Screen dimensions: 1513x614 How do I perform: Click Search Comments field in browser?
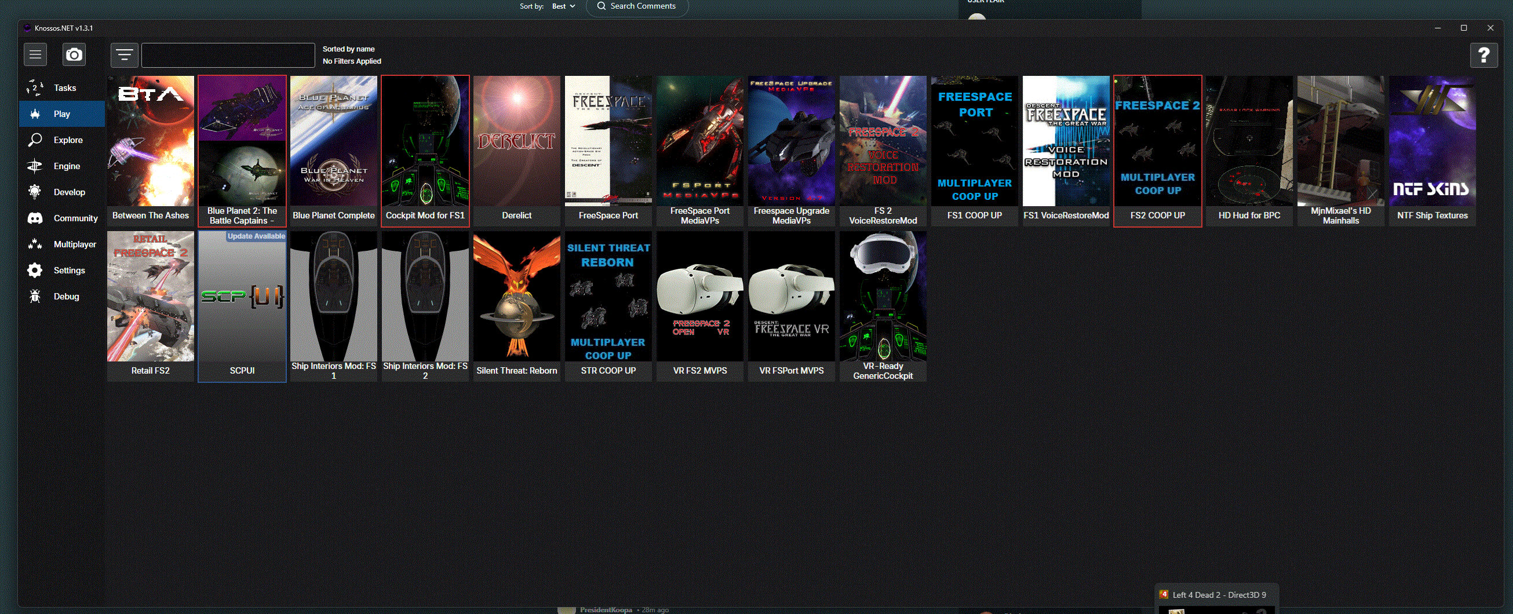637,6
